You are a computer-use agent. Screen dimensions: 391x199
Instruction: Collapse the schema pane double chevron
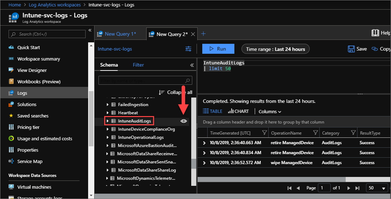pos(192,65)
